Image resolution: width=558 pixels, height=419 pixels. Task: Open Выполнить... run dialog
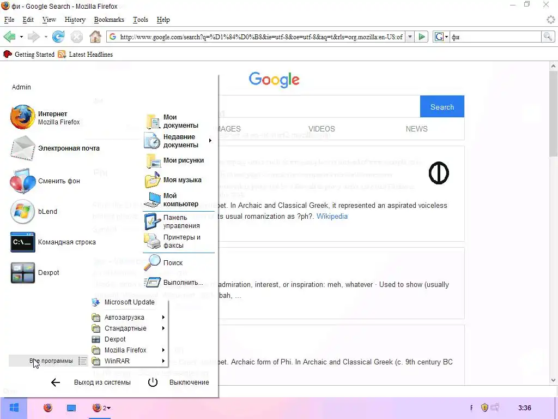(174, 283)
